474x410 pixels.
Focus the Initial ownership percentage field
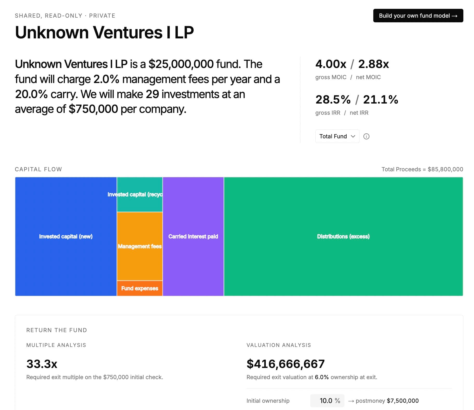point(327,401)
